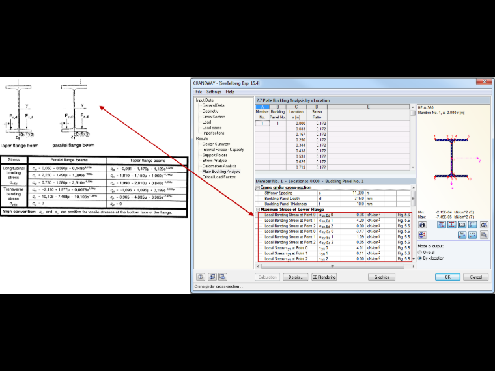Select the Location x cell 0.250
495x371 pixels.
click(296, 140)
